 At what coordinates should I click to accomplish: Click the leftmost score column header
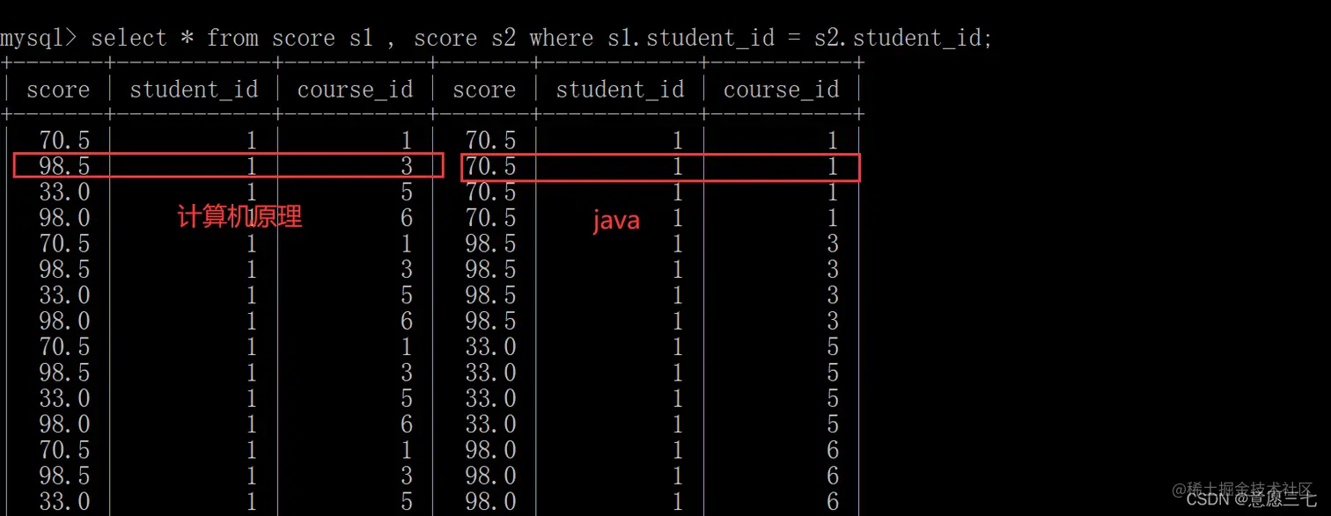58,90
